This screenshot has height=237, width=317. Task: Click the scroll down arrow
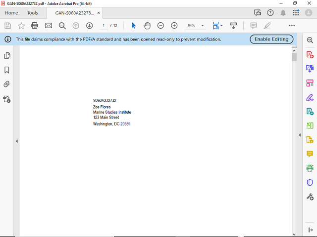[x=294, y=235]
